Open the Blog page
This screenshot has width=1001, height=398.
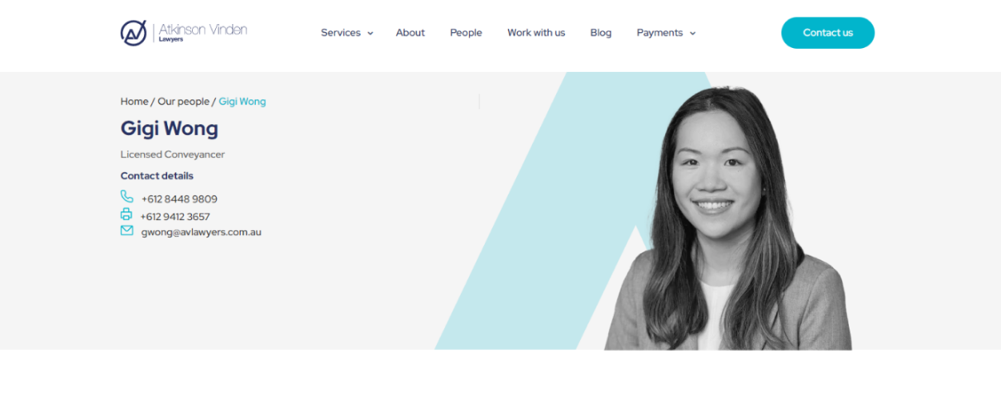point(601,33)
